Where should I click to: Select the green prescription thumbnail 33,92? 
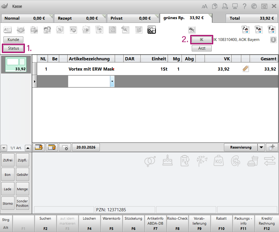click(16, 64)
